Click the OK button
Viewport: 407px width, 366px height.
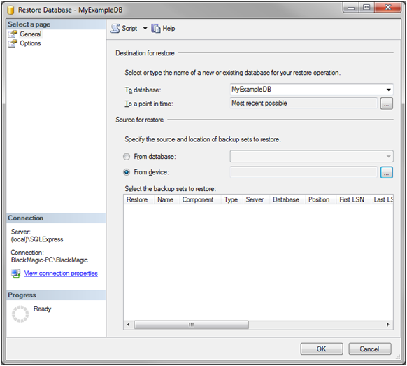322,349
